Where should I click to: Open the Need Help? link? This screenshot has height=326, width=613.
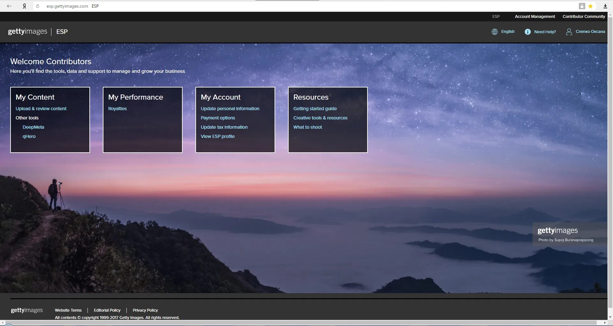(545, 32)
